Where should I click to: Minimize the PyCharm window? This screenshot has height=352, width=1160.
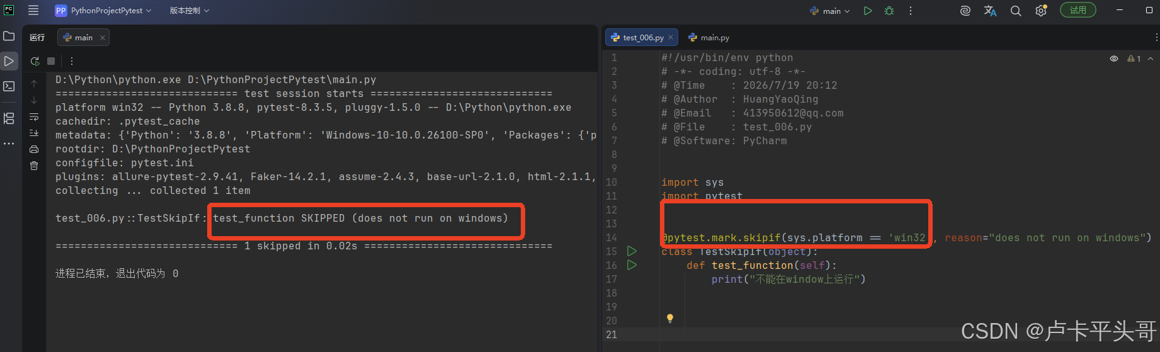coord(1120,10)
